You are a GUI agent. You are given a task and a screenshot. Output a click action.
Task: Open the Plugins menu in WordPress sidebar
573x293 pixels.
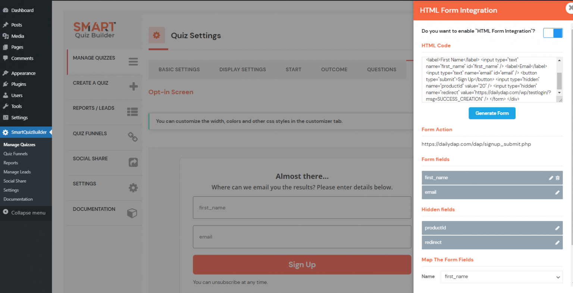(x=19, y=84)
